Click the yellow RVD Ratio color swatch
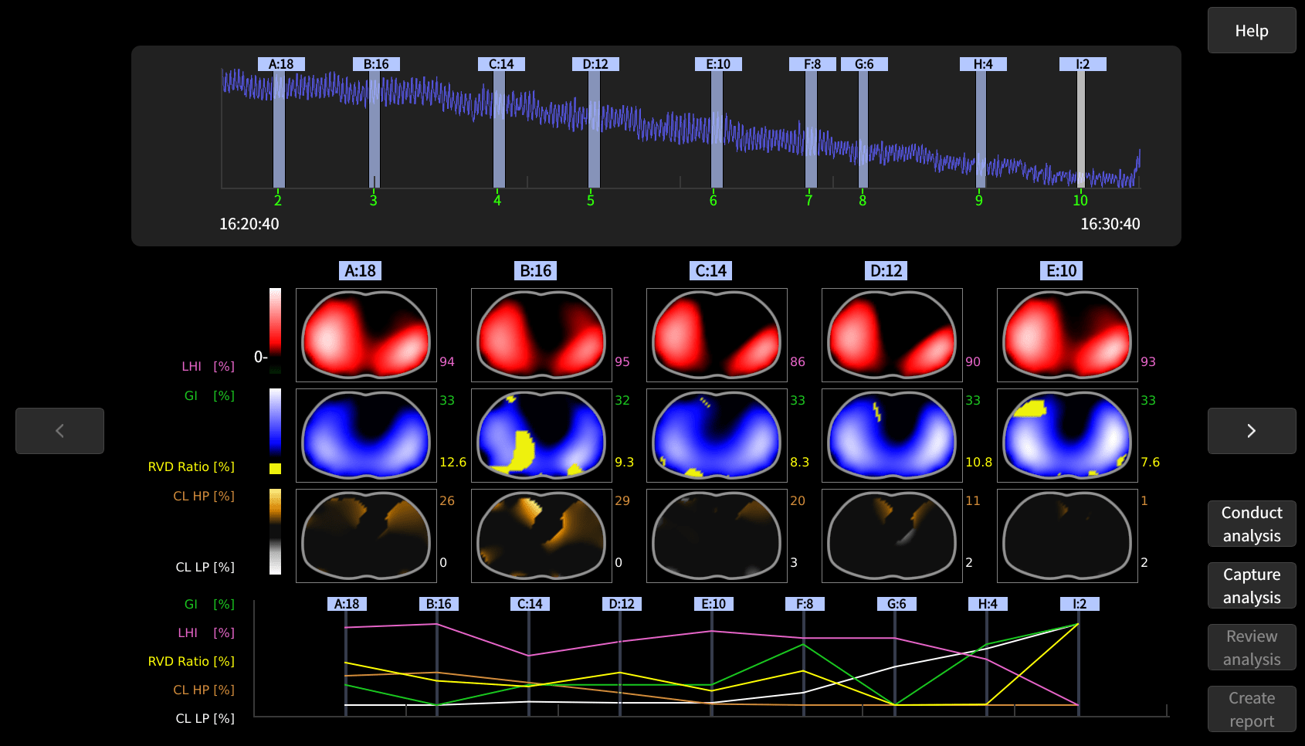Image resolution: width=1305 pixels, height=746 pixels. (275, 468)
